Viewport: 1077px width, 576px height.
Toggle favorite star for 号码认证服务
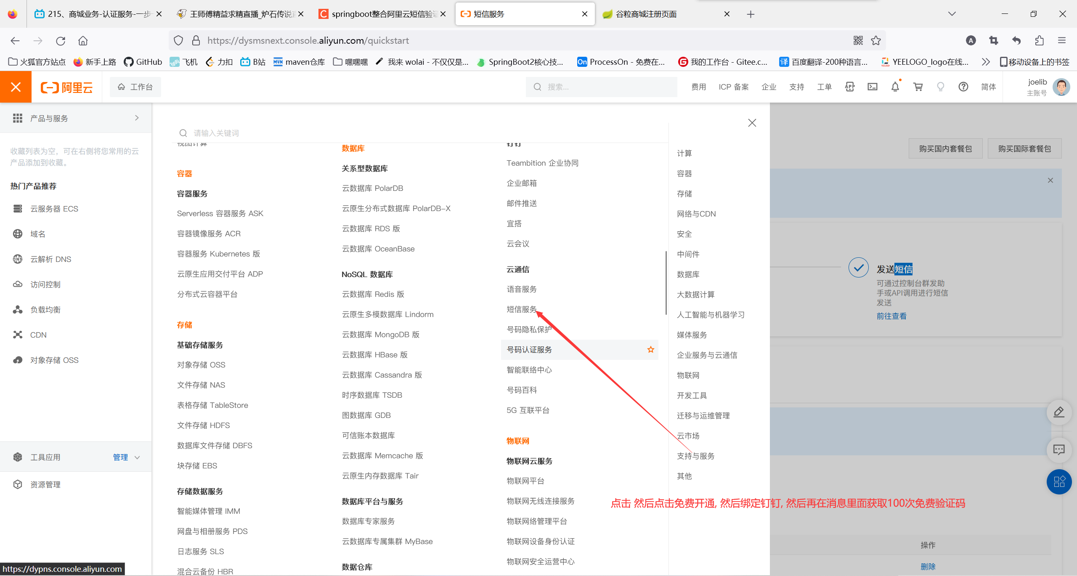pos(650,349)
